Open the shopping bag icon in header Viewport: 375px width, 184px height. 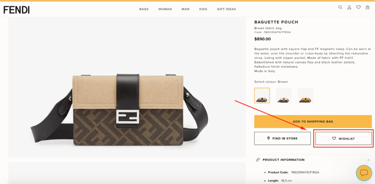coord(367,7)
